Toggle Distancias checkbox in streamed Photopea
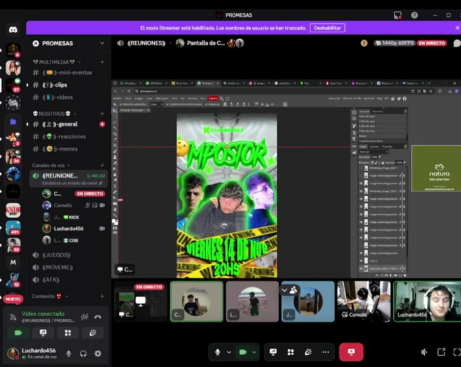This screenshot has height=367, width=461. pos(206,104)
